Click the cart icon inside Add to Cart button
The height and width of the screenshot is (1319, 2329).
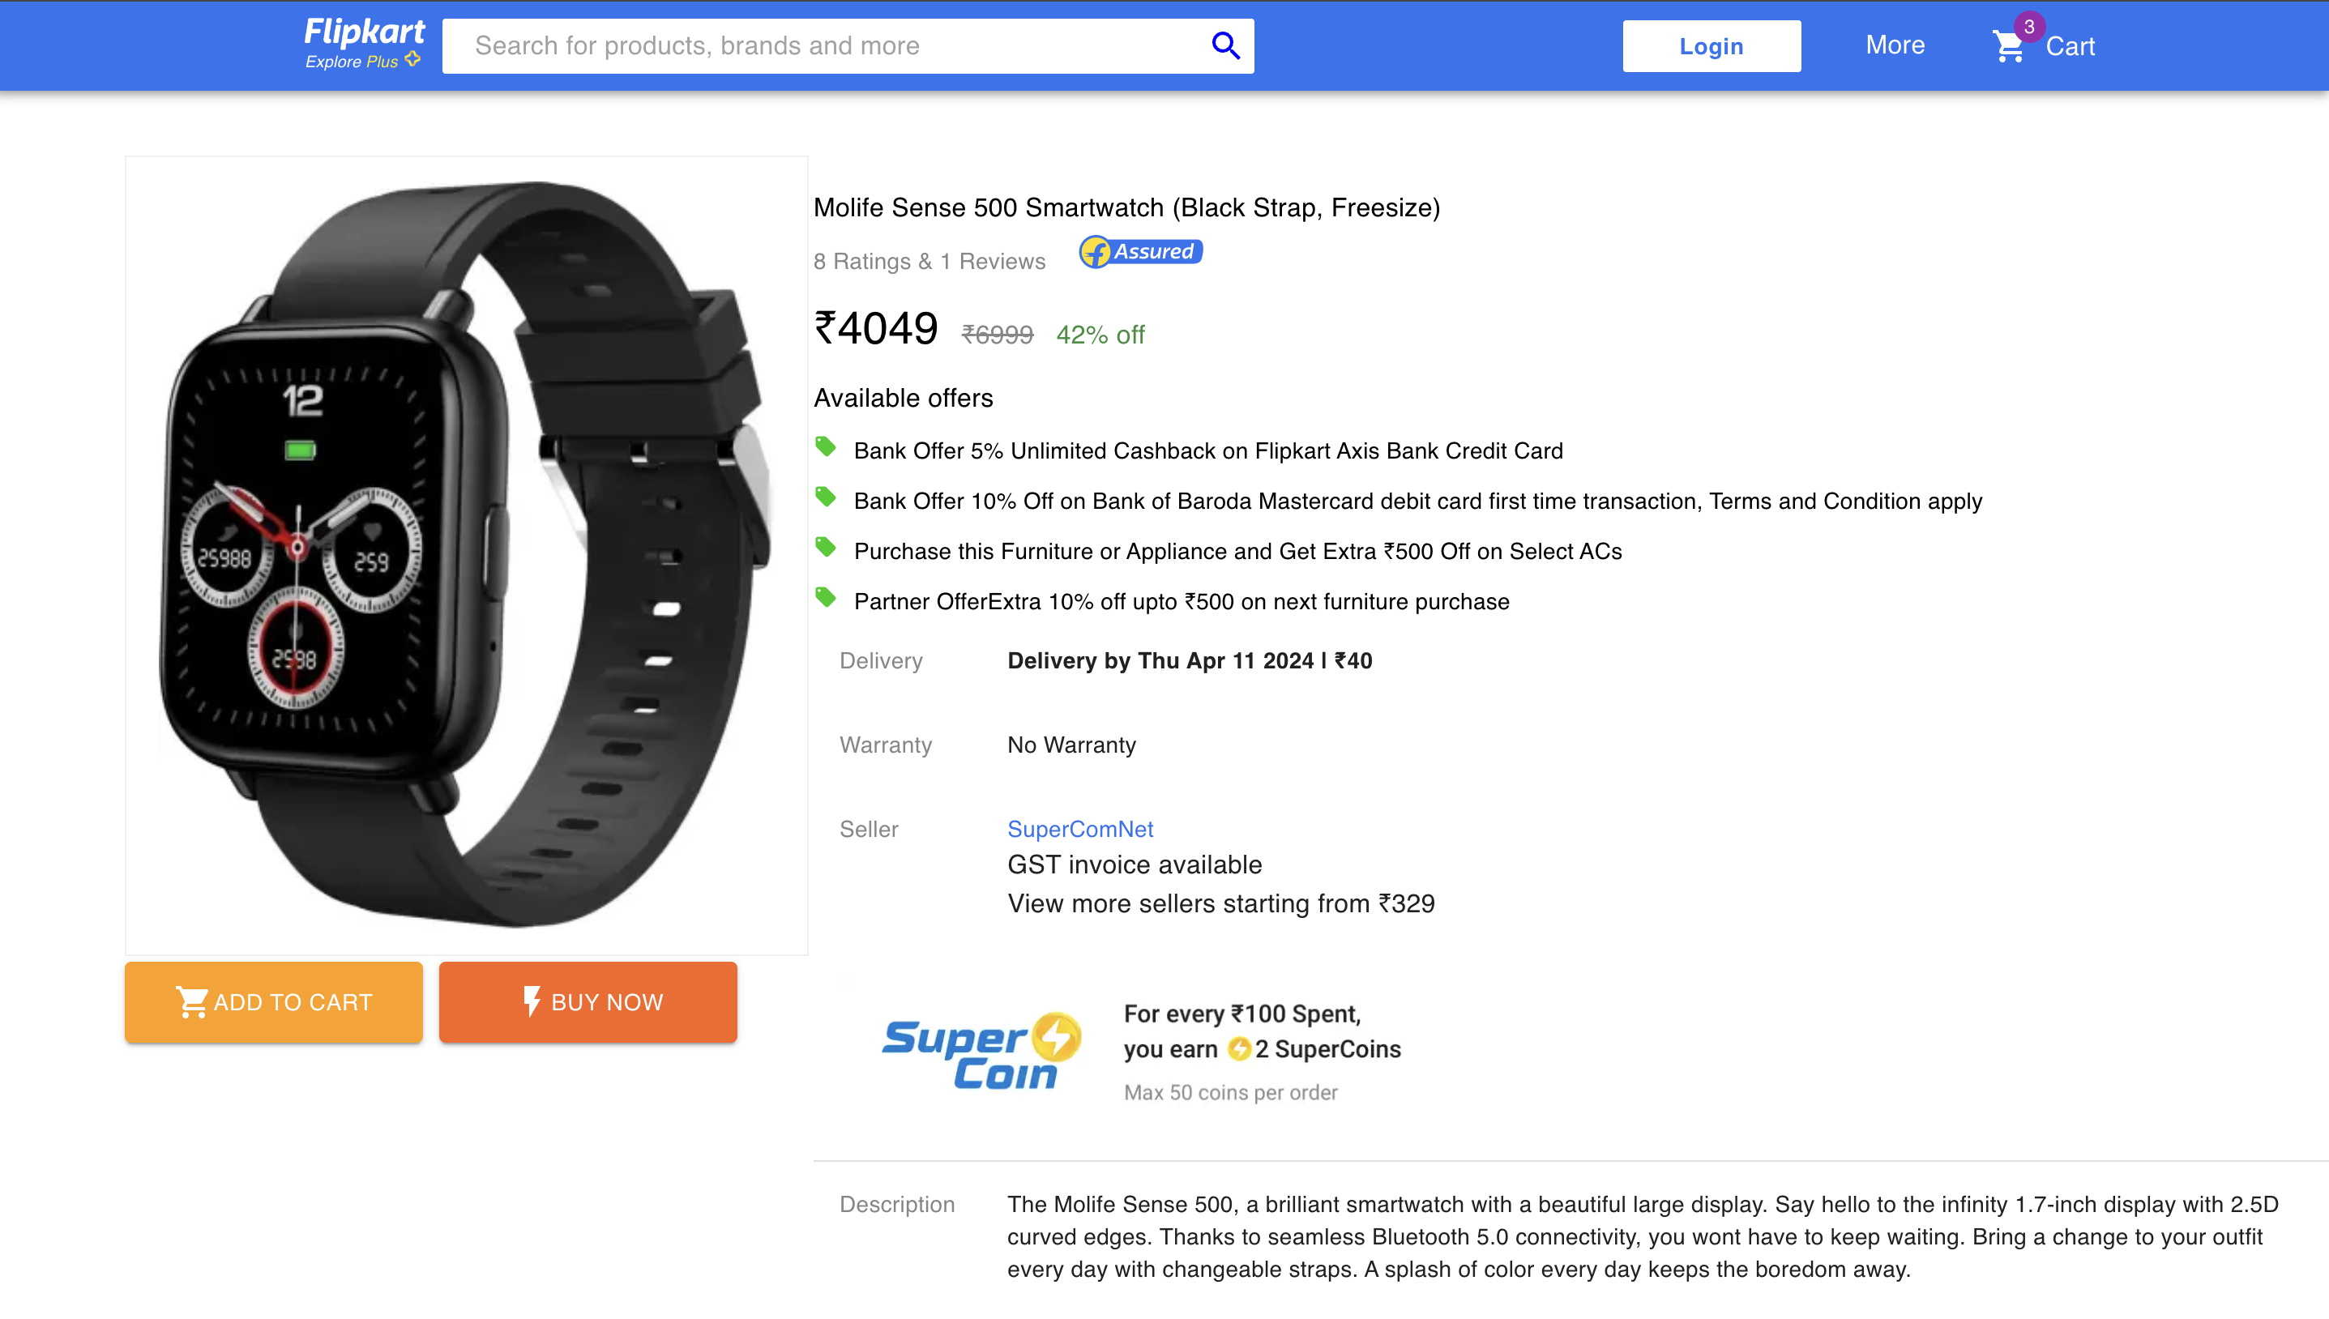[x=192, y=1001]
